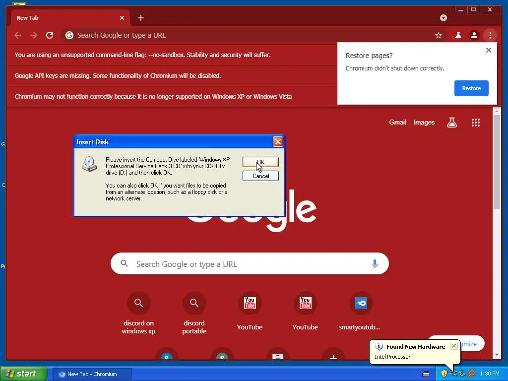Click the 1:30 PM taskbar clock
The width and height of the screenshot is (508, 381).
490,374
